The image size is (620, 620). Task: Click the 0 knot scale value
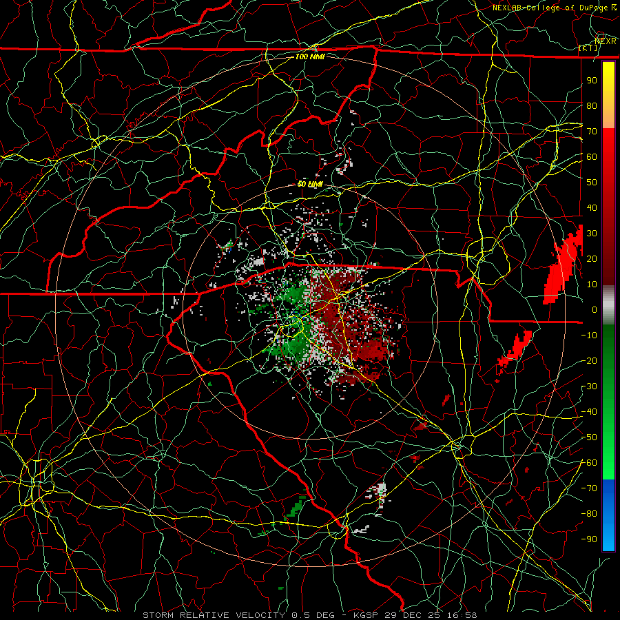(x=595, y=309)
